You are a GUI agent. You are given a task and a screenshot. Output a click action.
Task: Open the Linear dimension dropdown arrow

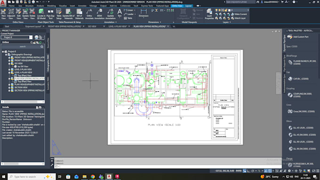click(135, 10)
